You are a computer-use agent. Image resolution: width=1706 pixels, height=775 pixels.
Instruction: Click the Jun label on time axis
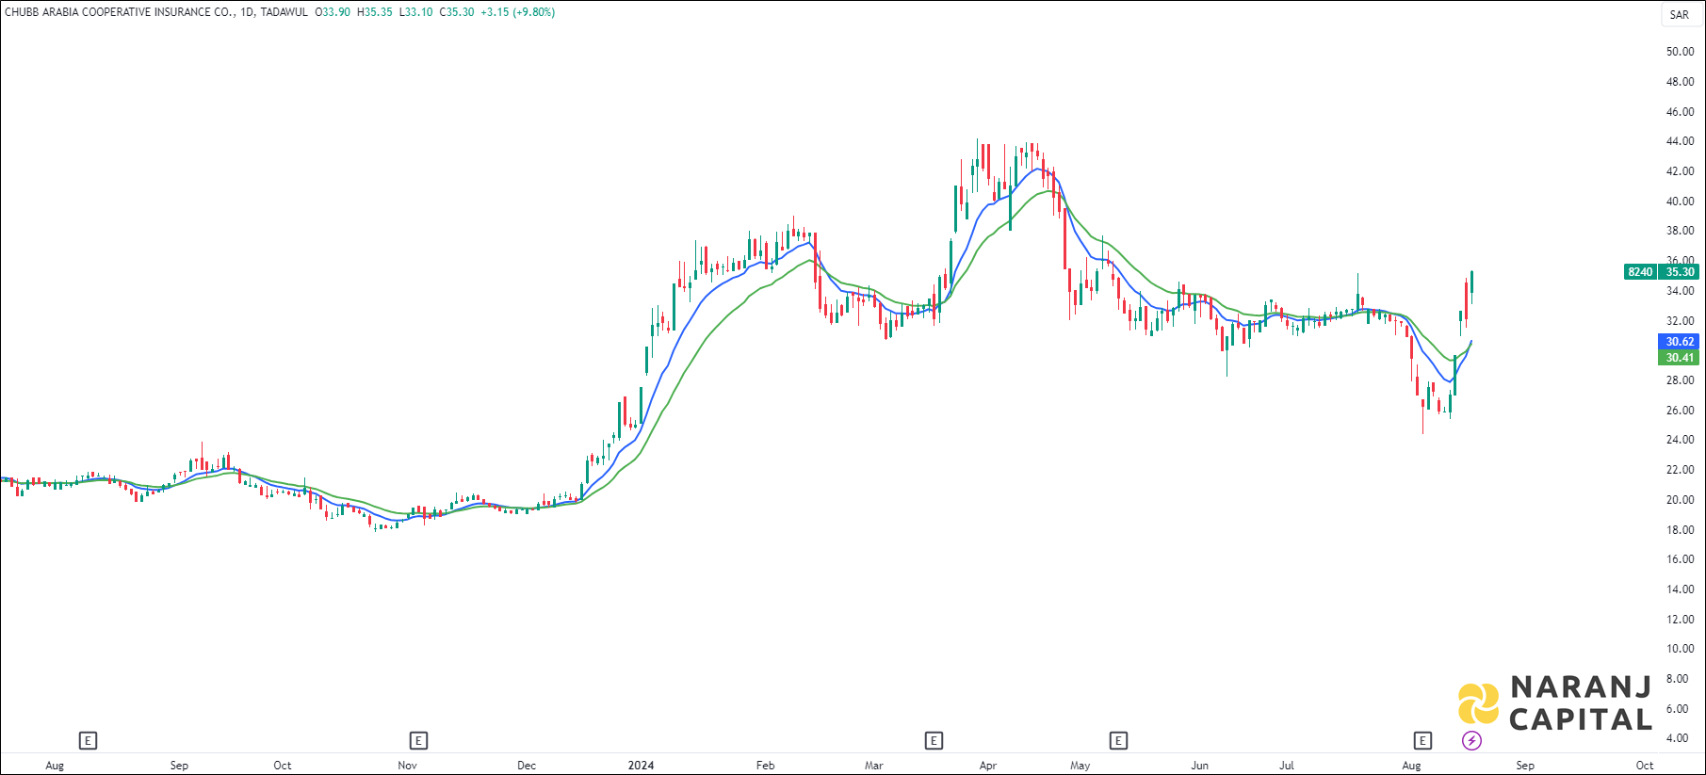pos(1199,766)
